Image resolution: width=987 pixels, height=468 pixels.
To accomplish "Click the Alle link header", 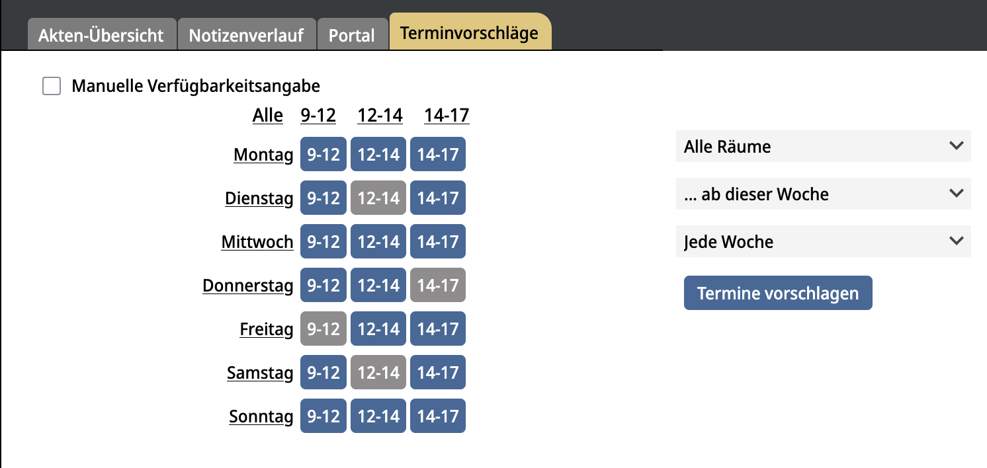I will (267, 116).
